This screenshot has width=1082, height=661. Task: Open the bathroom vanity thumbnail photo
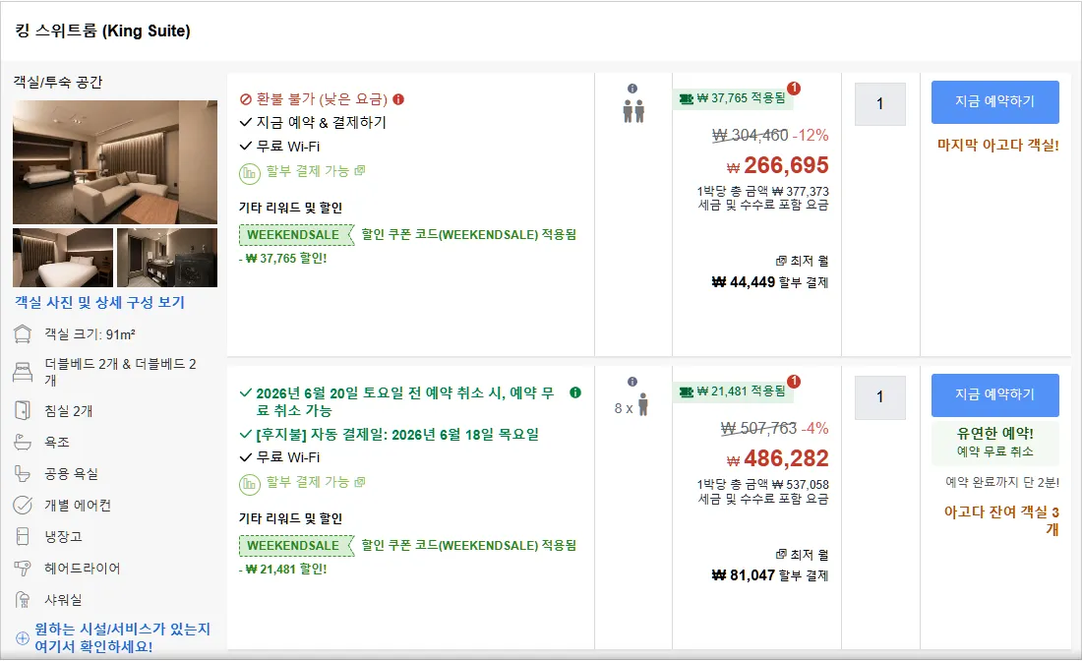click(167, 258)
